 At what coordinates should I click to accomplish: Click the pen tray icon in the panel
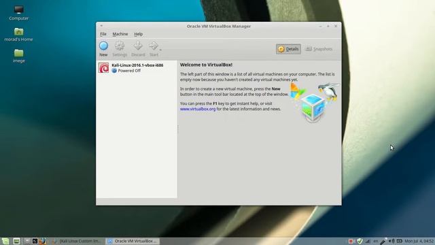(x=383, y=241)
